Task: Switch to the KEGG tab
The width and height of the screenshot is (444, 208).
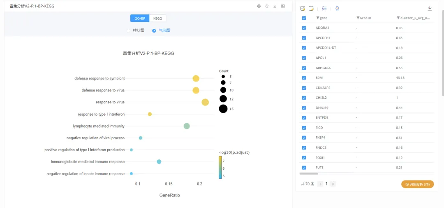Action: (x=158, y=18)
